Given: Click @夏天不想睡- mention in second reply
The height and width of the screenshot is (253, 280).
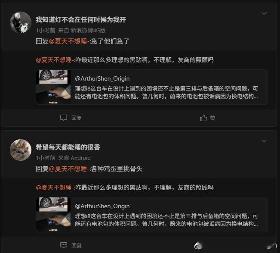Looking at the screenshot, I should pyautogui.click(x=69, y=169).
